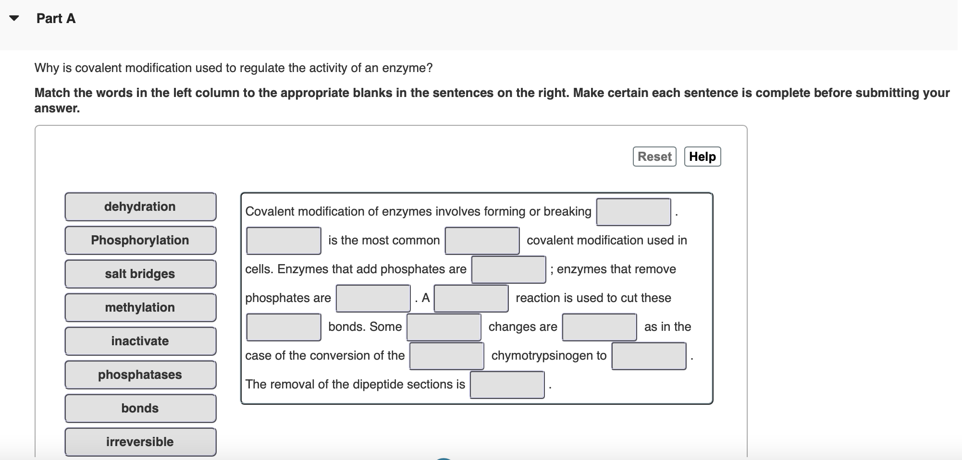Viewport: 962px width, 460px height.
Task: Select the bonds word tile
Action: (x=140, y=408)
